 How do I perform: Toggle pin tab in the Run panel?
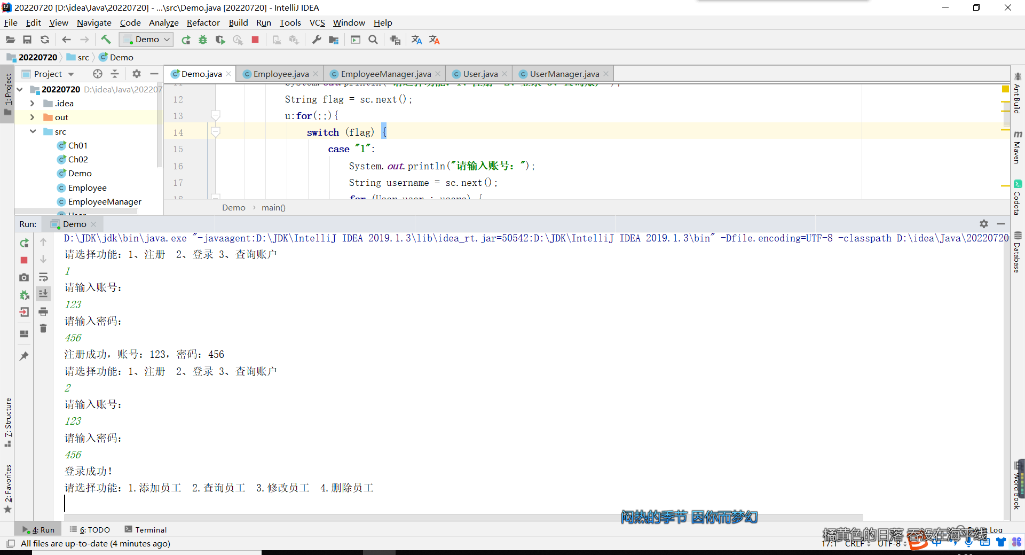24,356
